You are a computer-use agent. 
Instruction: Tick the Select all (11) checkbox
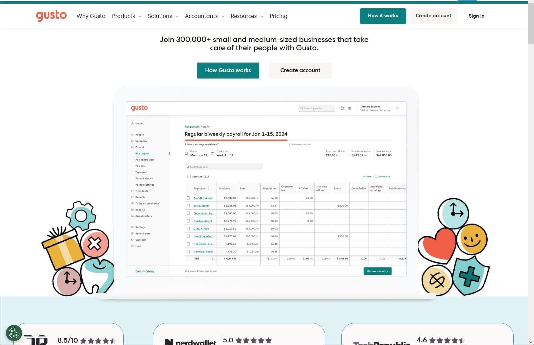coord(189,177)
